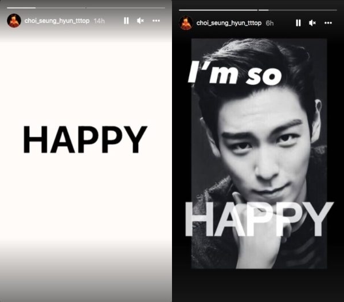The width and height of the screenshot is (344, 302).
Task: Tap the "I'm so" text overlay
Action: pos(234,73)
